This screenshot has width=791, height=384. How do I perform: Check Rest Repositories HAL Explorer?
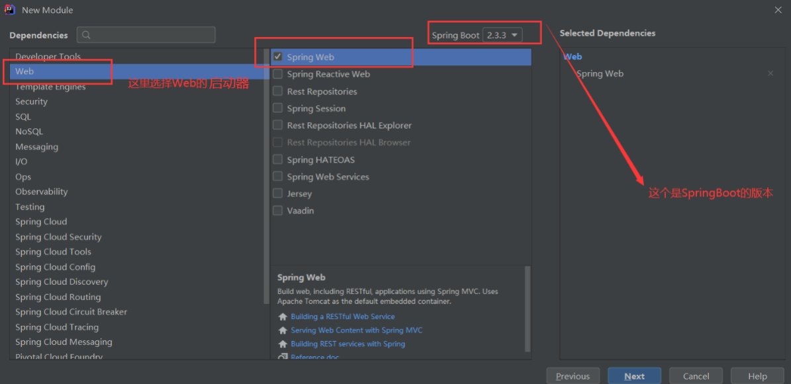click(277, 125)
